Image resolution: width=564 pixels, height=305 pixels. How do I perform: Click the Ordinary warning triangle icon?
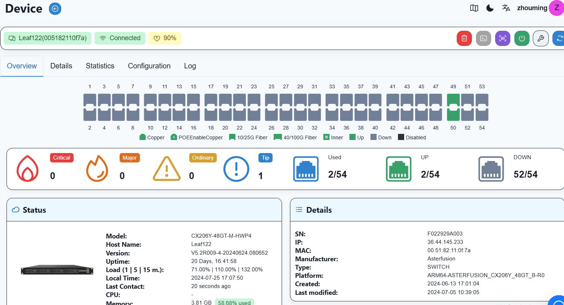167,169
